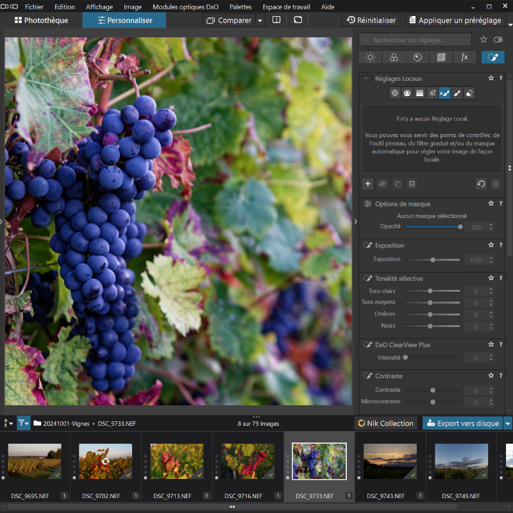Toggle the Réglages Locaux enable switch
The height and width of the screenshot is (513, 513).
point(367,78)
